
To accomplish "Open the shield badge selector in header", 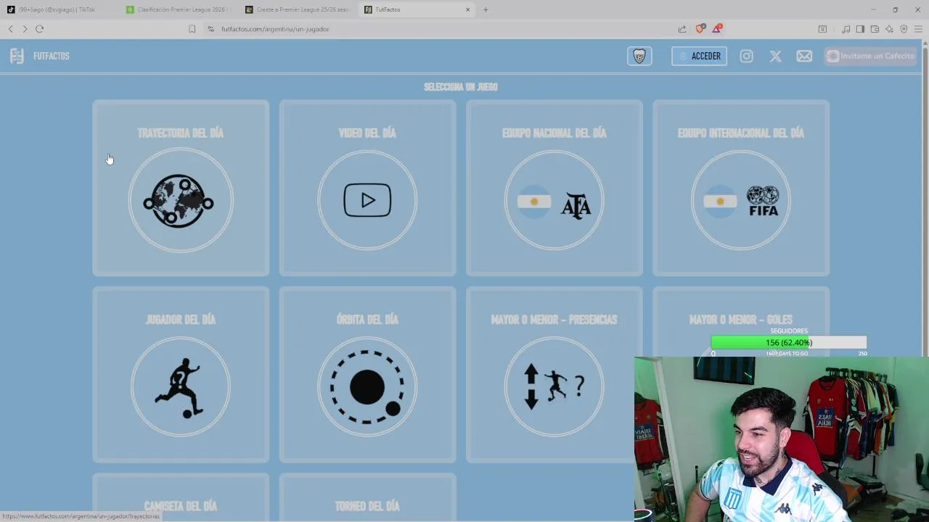I will [639, 56].
